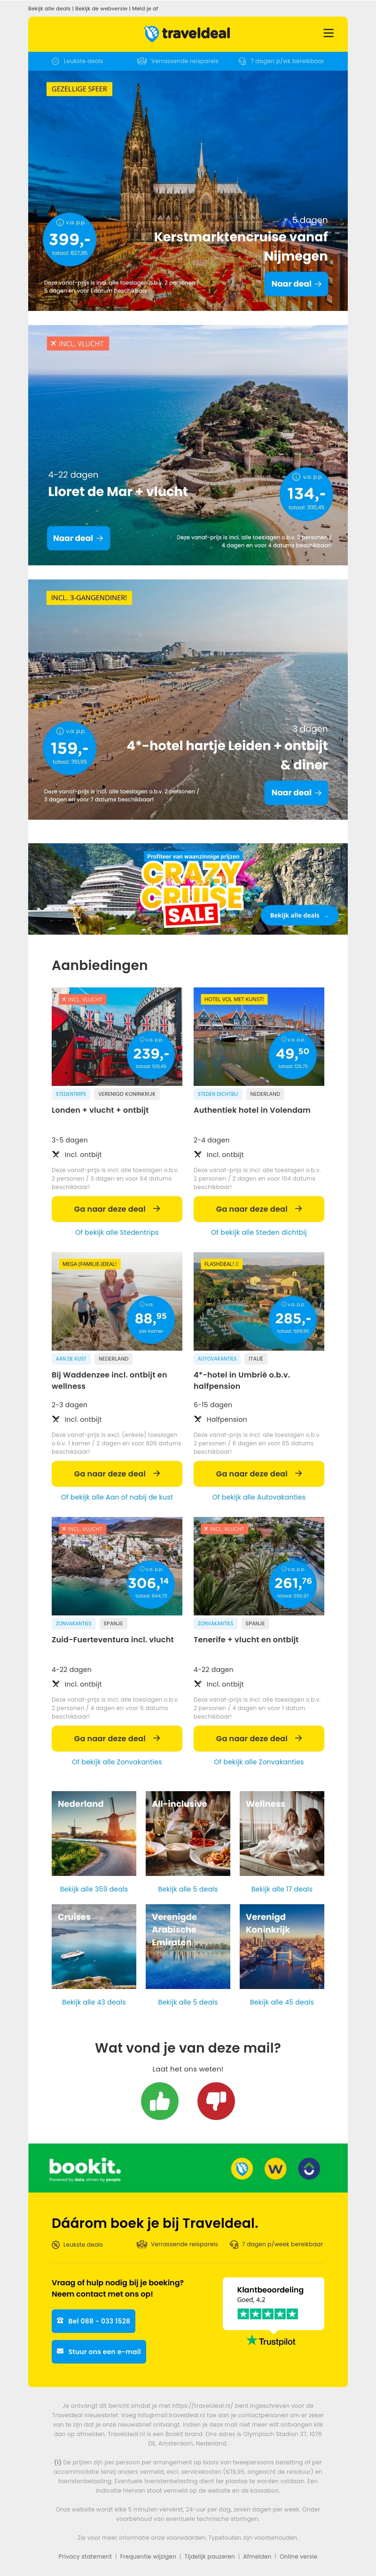Viewport: 376px width, 2576px height.
Task: Click the yellow W brand icon
Action: 275,2168
